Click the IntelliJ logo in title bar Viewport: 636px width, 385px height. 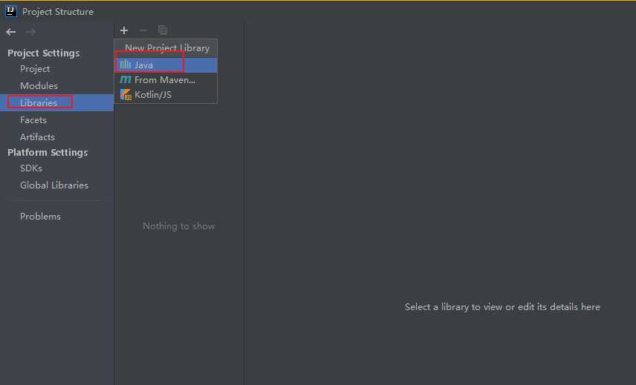tap(11, 11)
